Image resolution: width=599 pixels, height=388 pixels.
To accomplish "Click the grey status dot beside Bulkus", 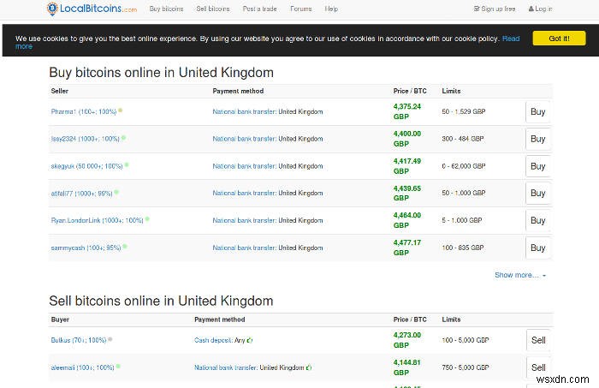I will (x=110, y=339).
